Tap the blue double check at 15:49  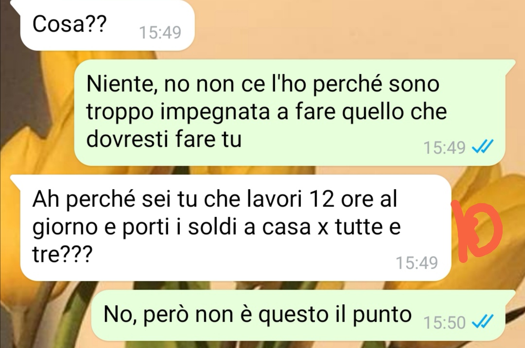pyautogui.click(x=482, y=146)
